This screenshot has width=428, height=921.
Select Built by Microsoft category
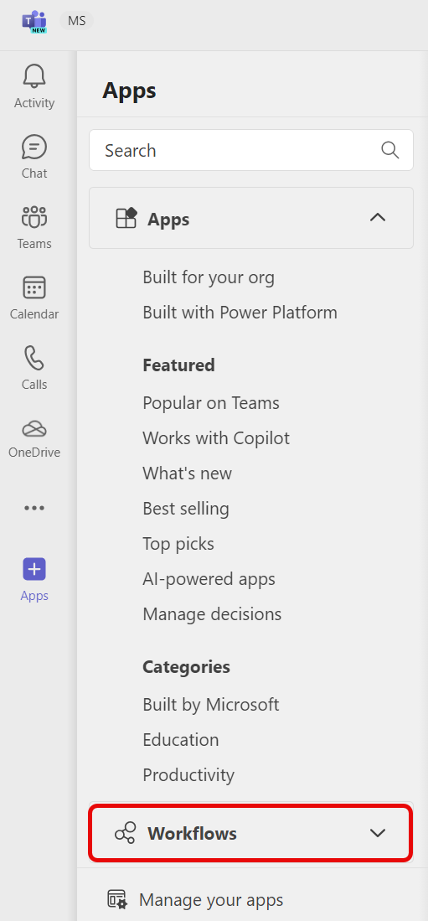click(211, 704)
